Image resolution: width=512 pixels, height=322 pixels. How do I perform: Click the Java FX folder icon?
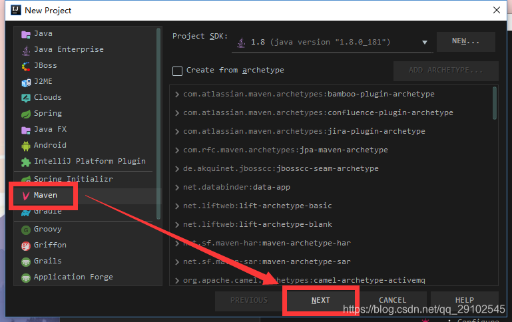pyautogui.click(x=26, y=130)
